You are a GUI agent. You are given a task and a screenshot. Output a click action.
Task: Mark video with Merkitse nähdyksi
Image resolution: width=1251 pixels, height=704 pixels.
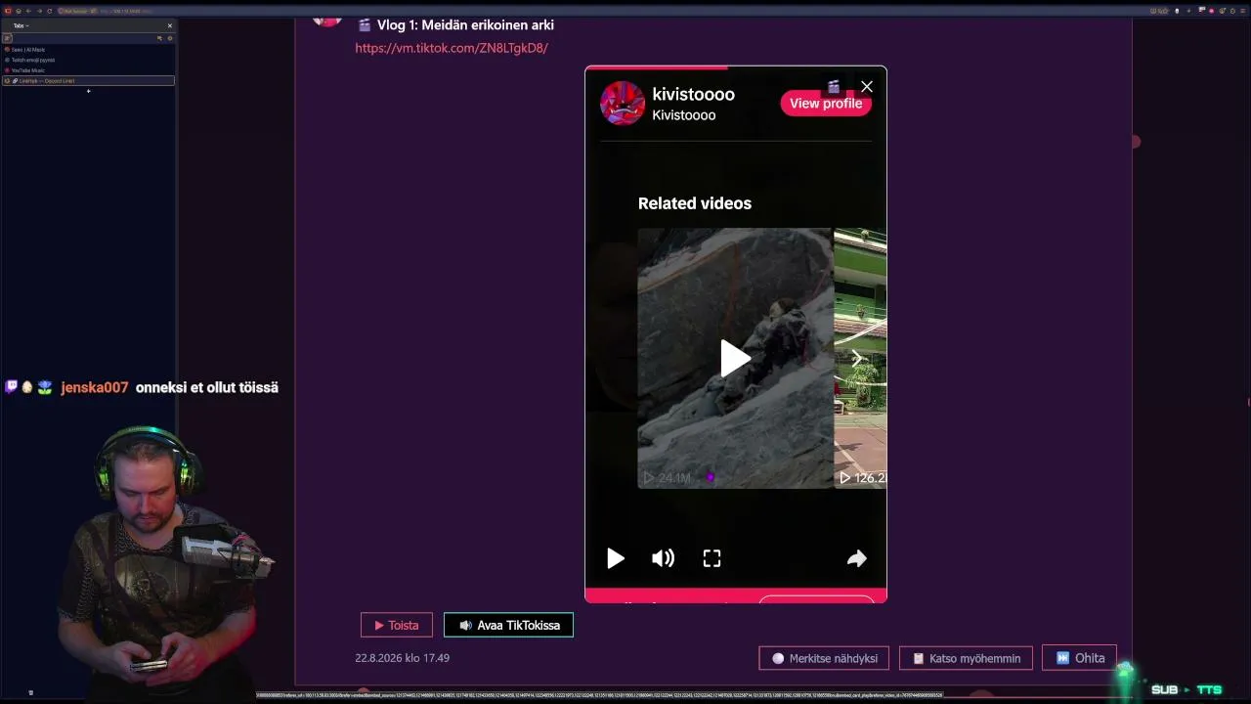pyautogui.click(x=824, y=658)
